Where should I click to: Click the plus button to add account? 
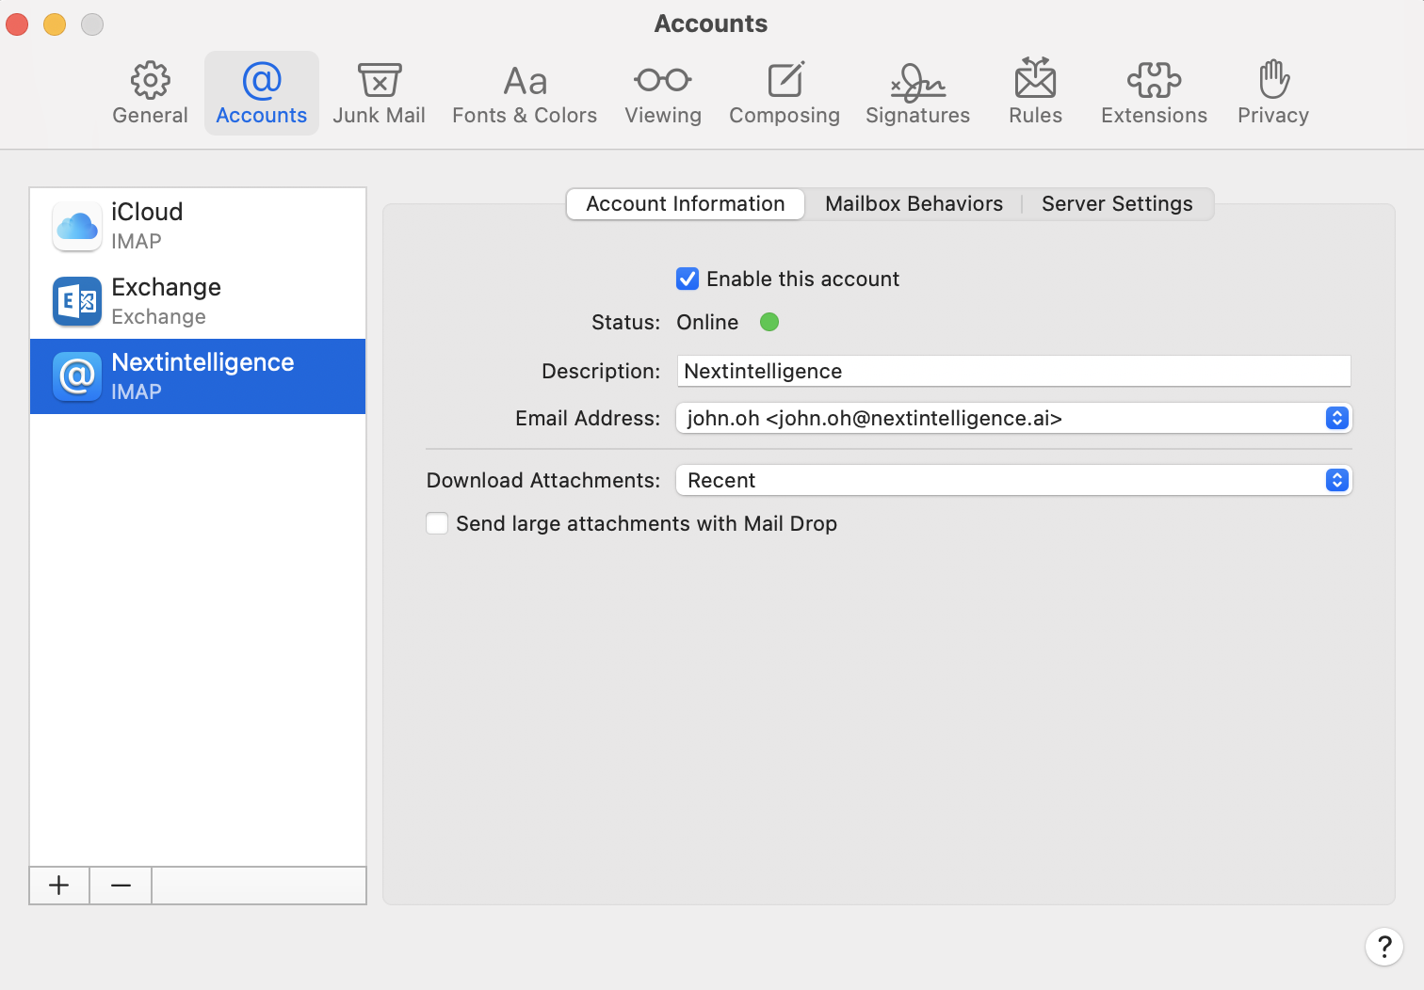click(59, 886)
